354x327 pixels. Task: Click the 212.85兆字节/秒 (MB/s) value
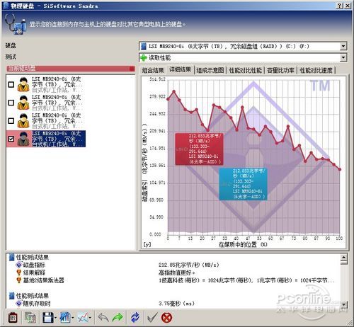[x=189, y=265]
